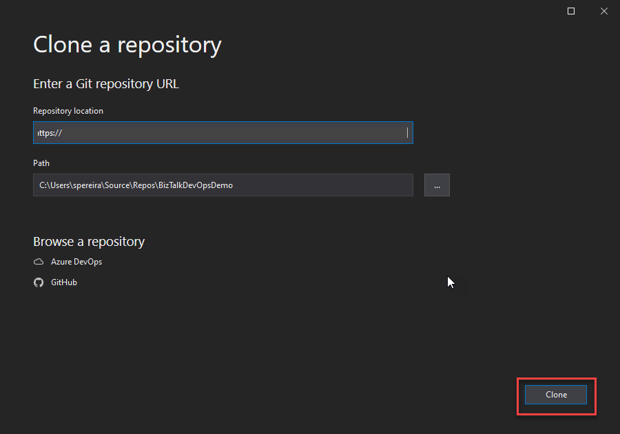This screenshot has height=434, width=620.
Task: Click the Repository location label
Action: pos(68,111)
